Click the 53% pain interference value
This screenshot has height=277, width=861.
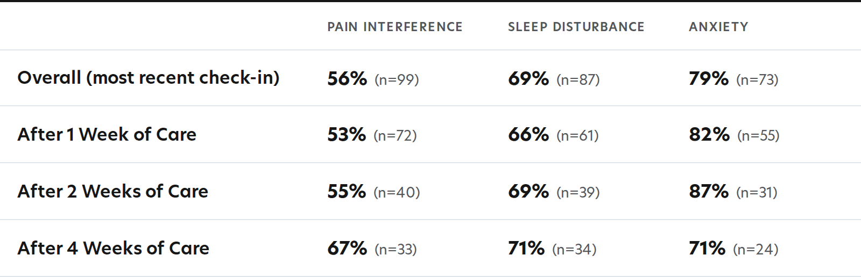(347, 135)
